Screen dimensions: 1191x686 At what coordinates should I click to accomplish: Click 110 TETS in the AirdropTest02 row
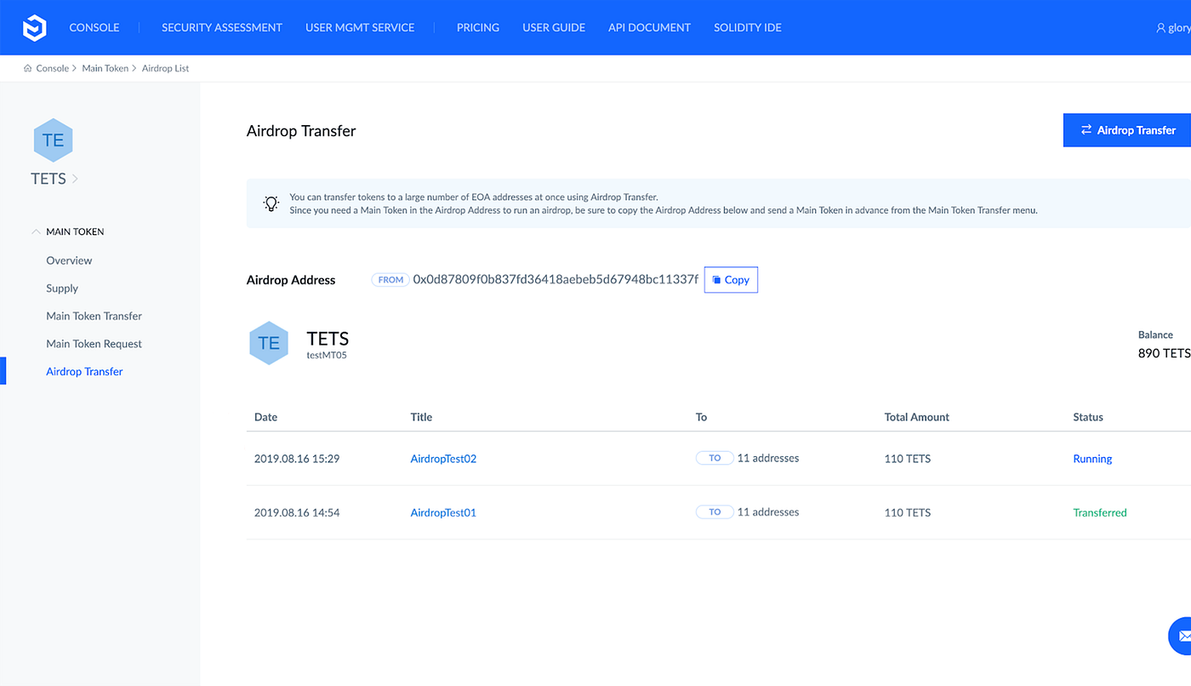click(908, 459)
